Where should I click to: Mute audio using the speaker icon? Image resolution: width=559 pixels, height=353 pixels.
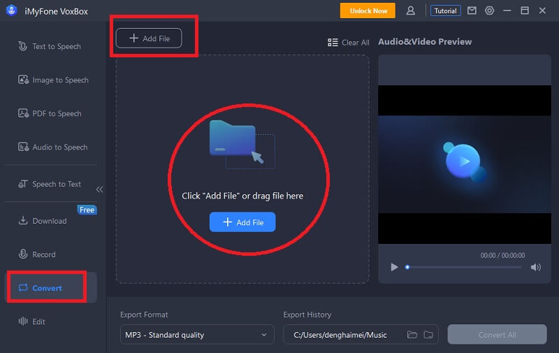535,267
